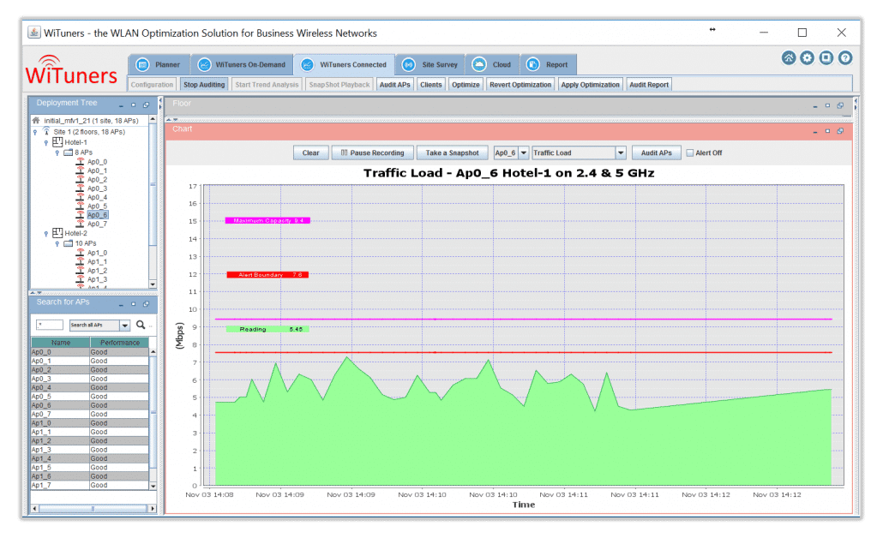Select the Ap0_3 row in AP table
The image size is (883, 538).
click(x=89, y=379)
